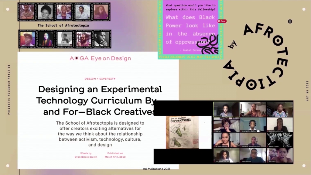Click top-row maroon-tinted portrait

click(101, 12)
